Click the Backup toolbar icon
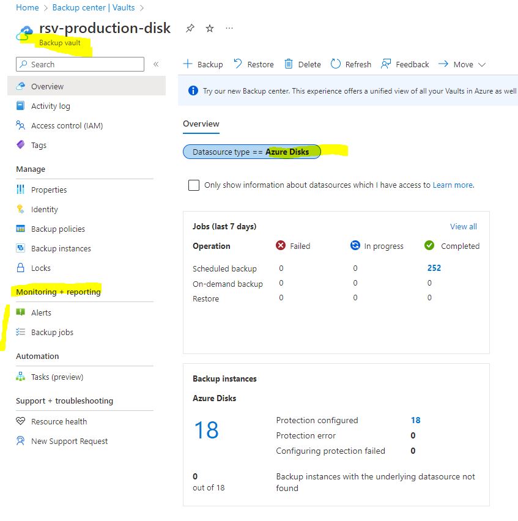Image resolution: width=518 pixels, height=521 pixels. click(202, 64)
